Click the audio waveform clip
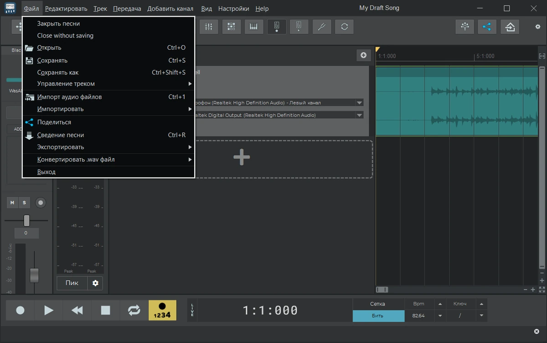This screenshot has width=547, height=343. point(457,101)
